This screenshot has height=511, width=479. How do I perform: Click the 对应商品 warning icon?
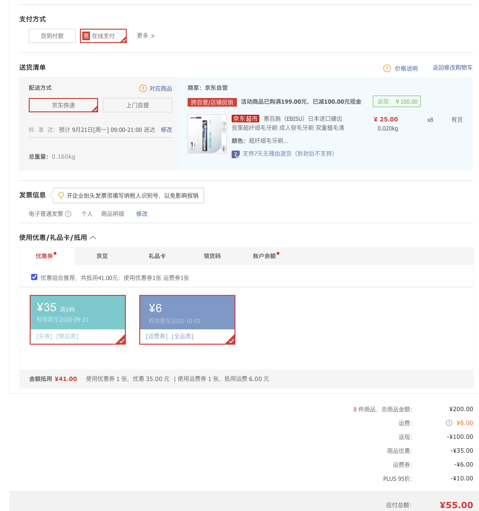click(143, 88)
